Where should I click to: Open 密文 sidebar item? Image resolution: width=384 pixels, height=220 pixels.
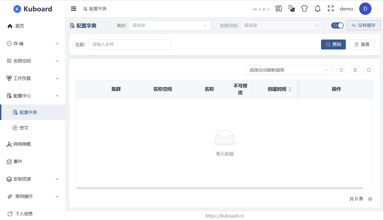33,128
